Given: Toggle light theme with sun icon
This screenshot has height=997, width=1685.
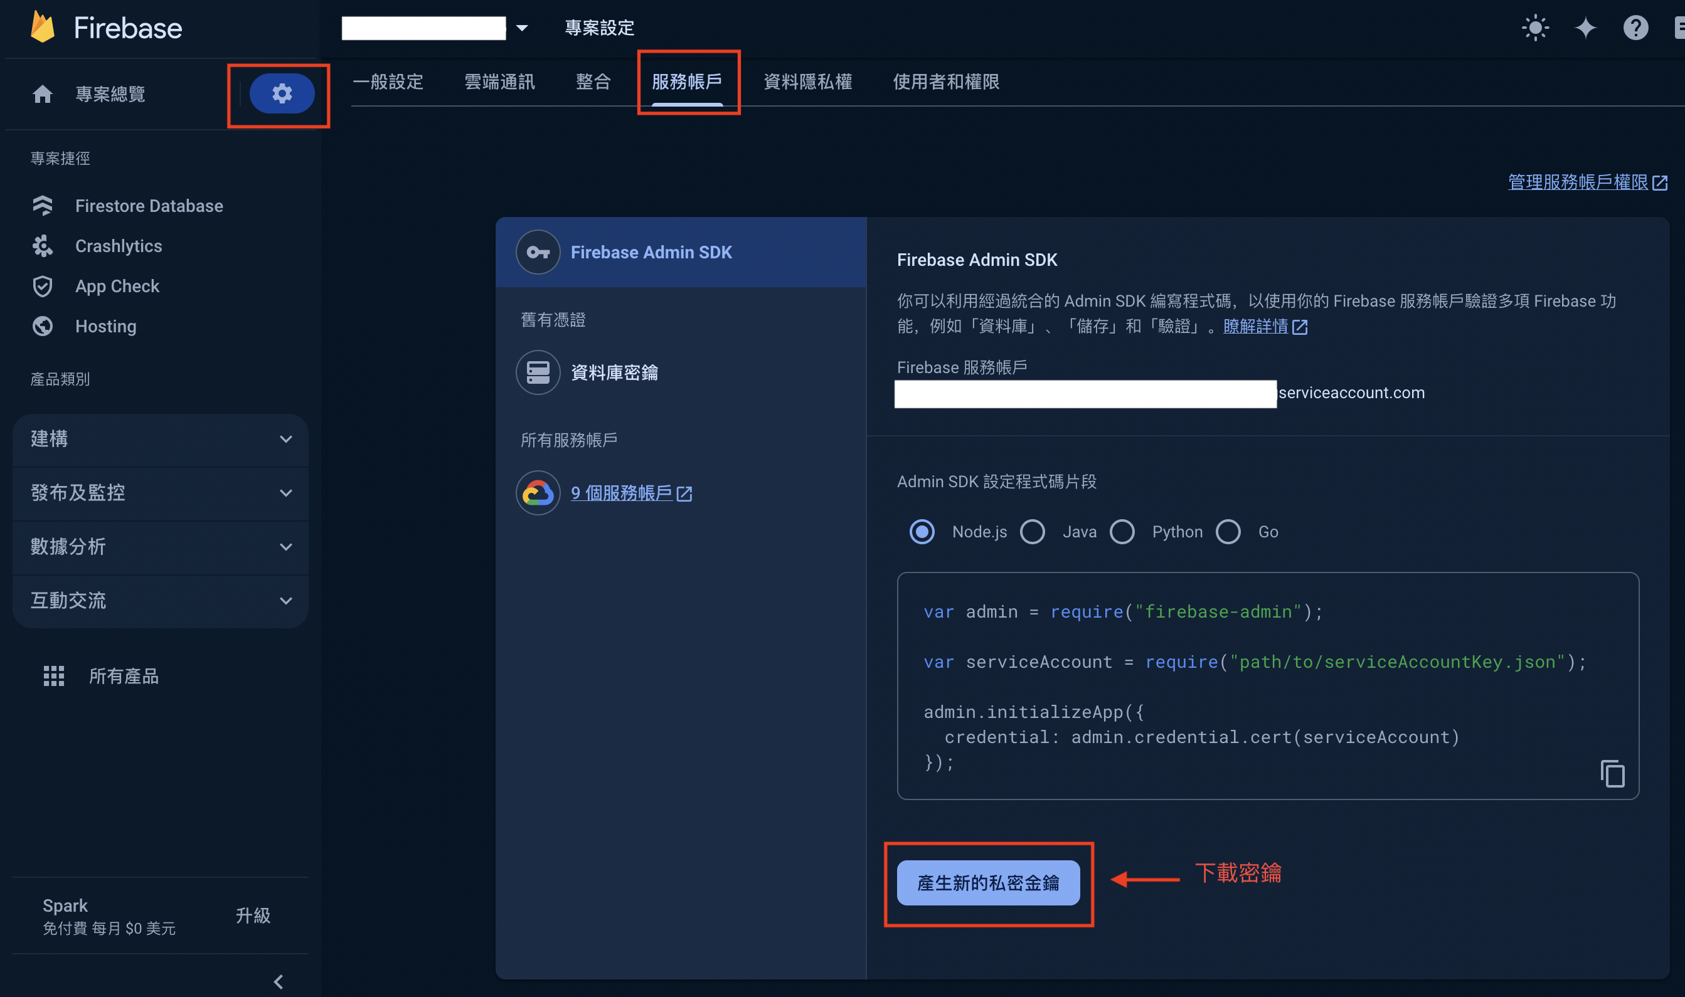Looking at the screenshot, I should pos(1534,28).
